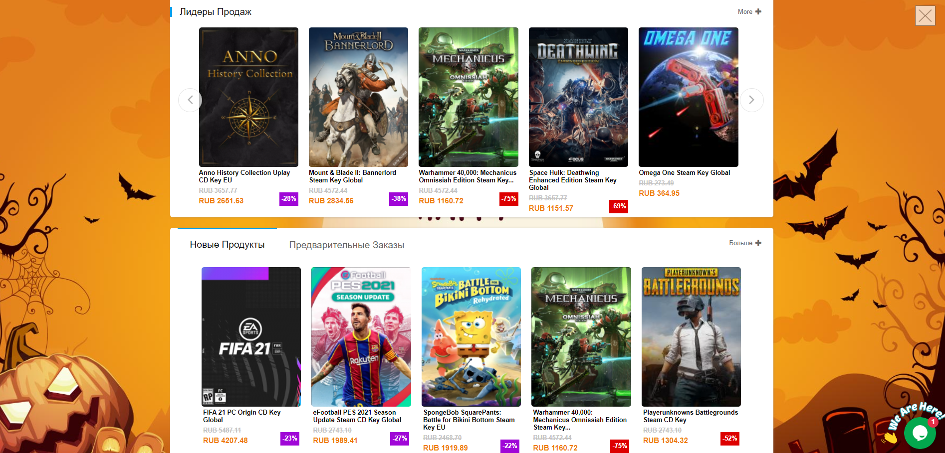945x453 pixels.
Task: Switch to Новые Продукты tab
Action: point(227,245)
